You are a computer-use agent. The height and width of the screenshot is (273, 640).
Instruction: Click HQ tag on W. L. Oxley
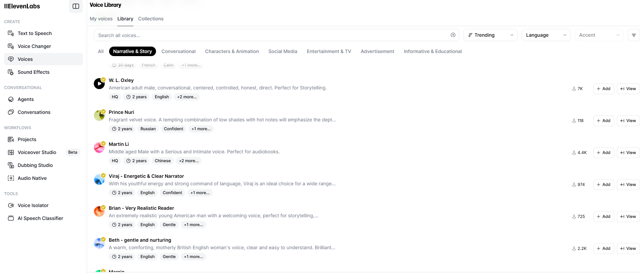click(115, 97)
